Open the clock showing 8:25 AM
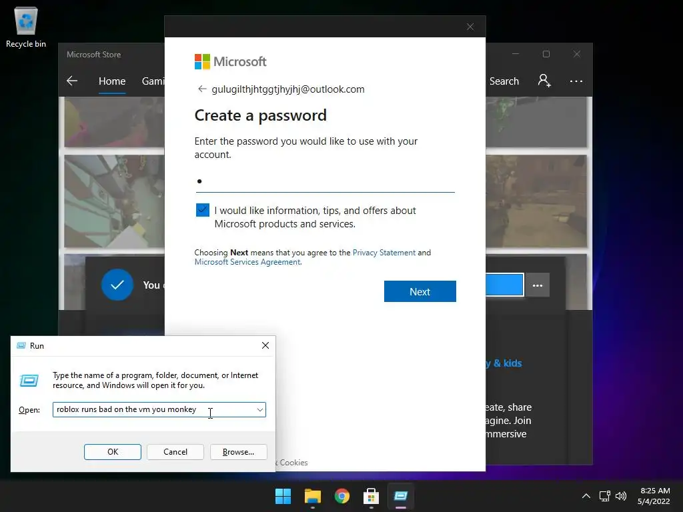Image resolution: width=683 pixels, height=512 pixels. [654, 496]
